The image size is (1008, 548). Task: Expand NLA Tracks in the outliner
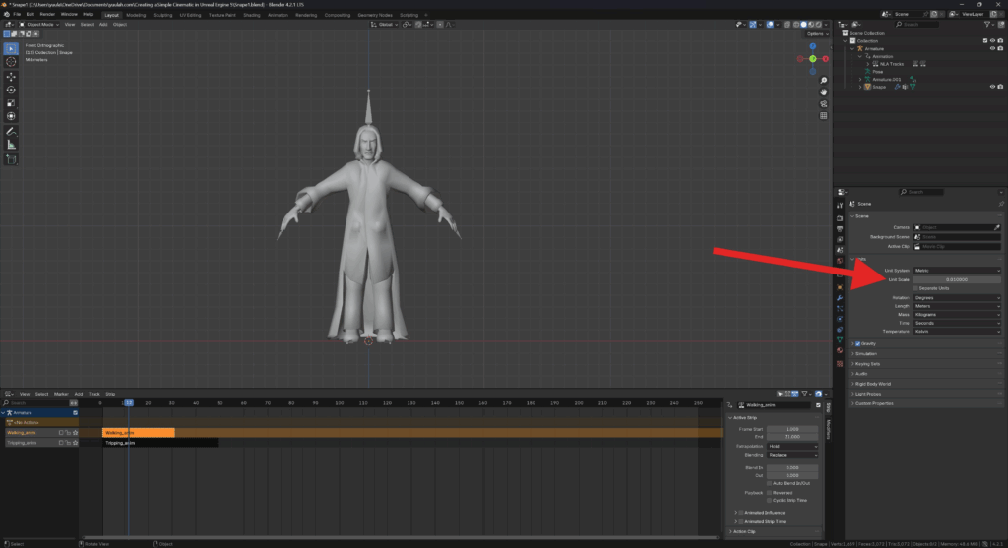(x=868, y=63)
